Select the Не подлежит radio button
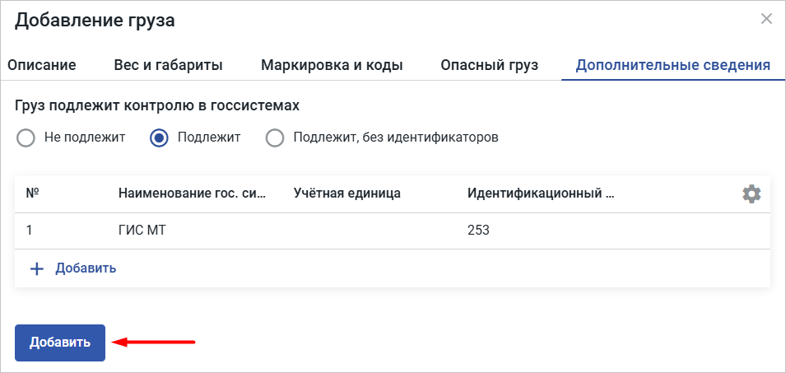The width and height of the screenshot is (786, 373). click(x=26, y=138)
